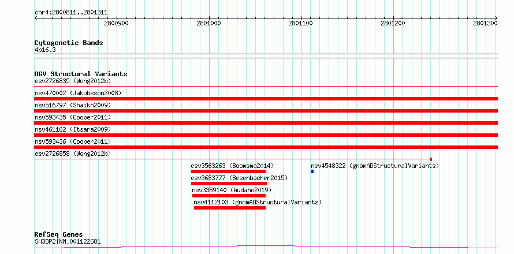
Task: Click the magenta SH3BP2 gene track line
Action: (x=266, y=247)
